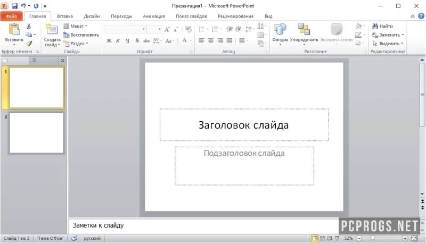Switch to the Рецензирование tab

[235, 16]
